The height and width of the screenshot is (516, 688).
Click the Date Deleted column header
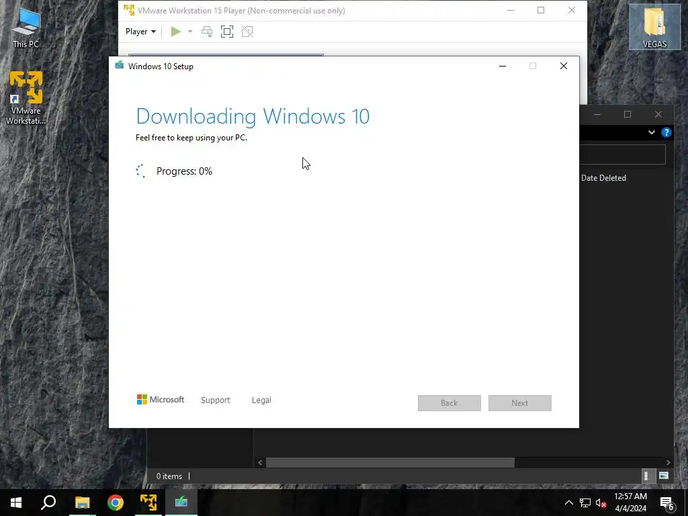pos(603,177)
